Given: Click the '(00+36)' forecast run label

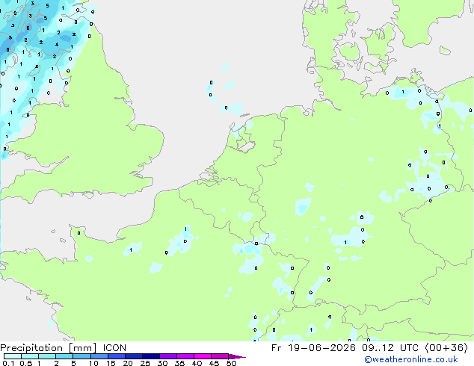Looking at the screenshot, I should [x=446, y=348].
